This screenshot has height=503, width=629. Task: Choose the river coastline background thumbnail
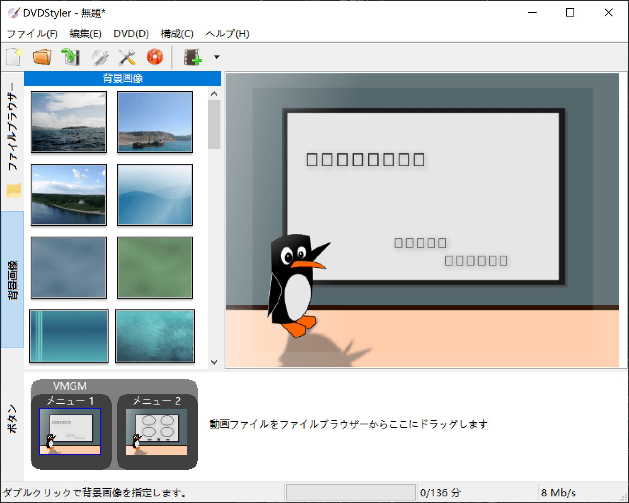point(69,195)
